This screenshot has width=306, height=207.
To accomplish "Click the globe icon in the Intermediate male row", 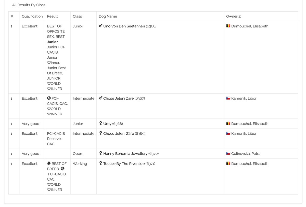I will coord(49,98).
